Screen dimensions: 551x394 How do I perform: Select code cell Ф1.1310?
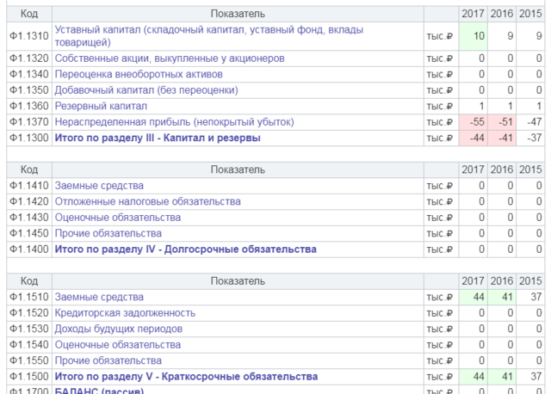pos(29,36)
